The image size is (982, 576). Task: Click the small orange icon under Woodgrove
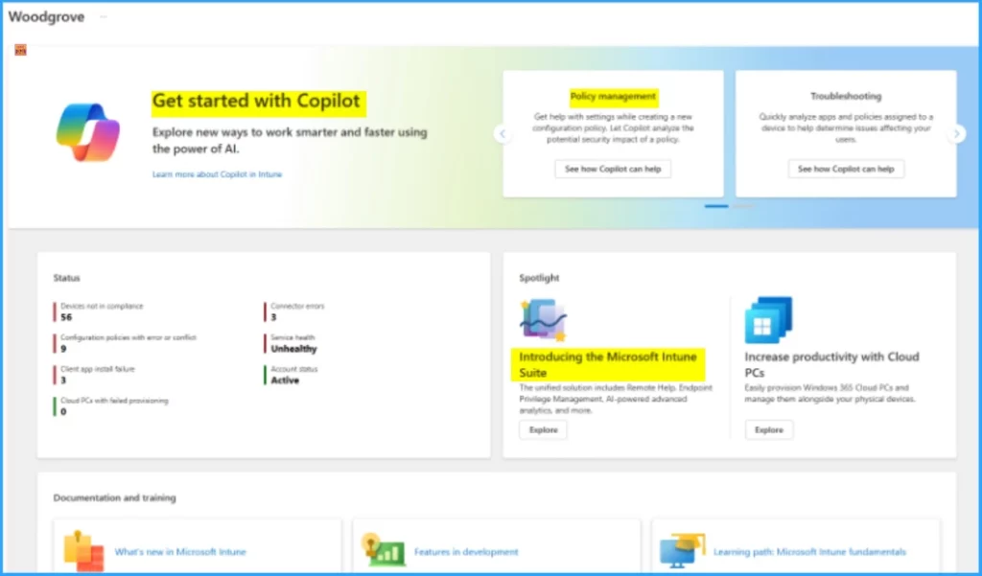tap(21, 50)
